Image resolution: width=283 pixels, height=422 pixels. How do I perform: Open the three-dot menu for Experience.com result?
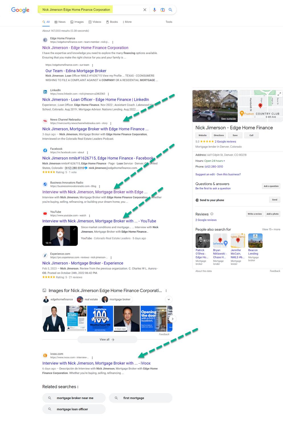click(x=111, y=258)
